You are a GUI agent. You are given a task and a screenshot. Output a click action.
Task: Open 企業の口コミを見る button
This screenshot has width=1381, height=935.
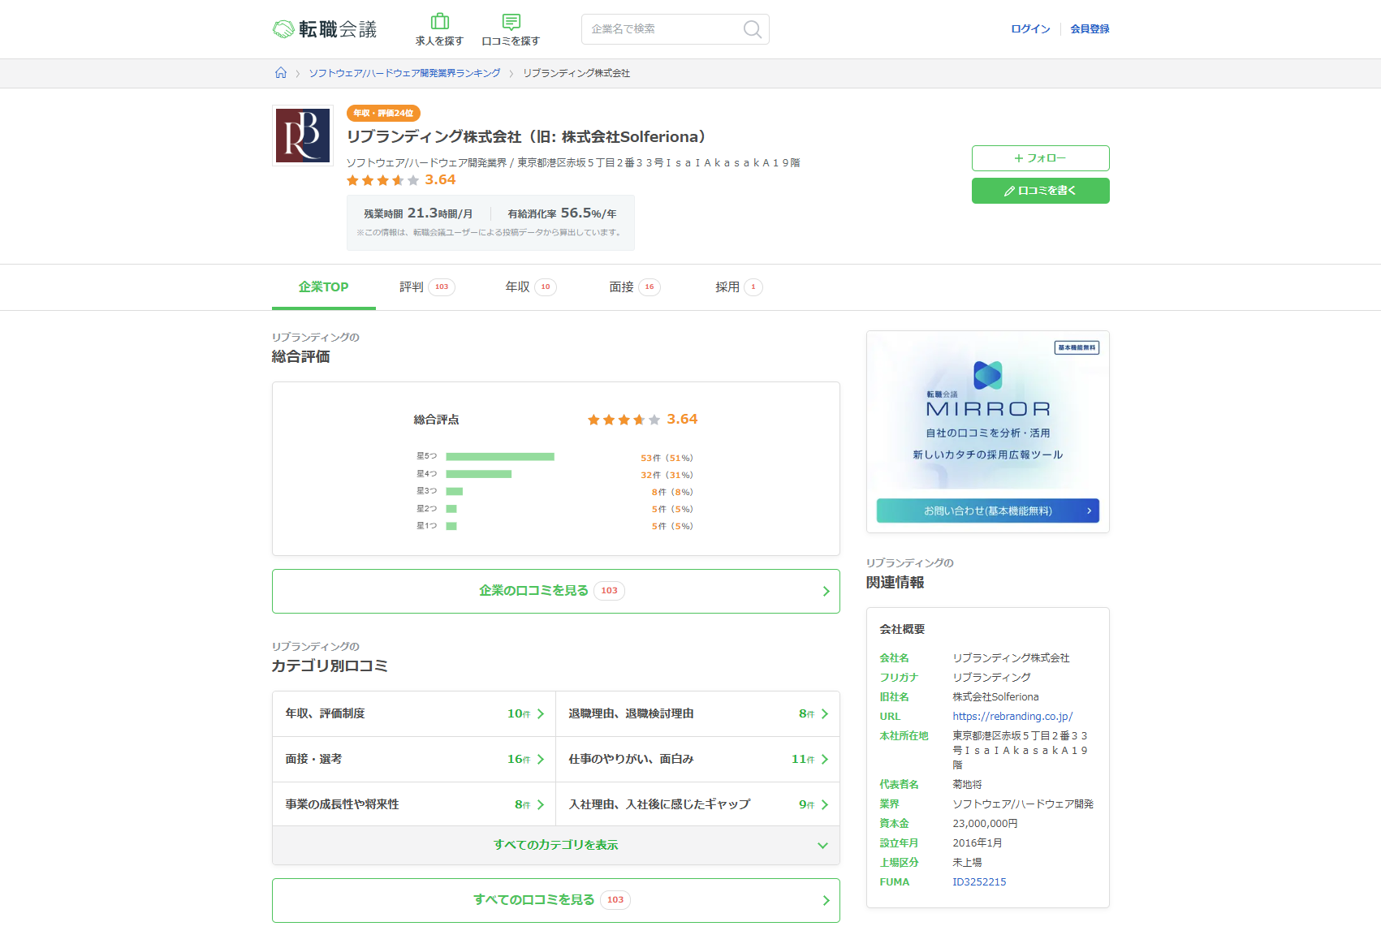coord(556,591)
